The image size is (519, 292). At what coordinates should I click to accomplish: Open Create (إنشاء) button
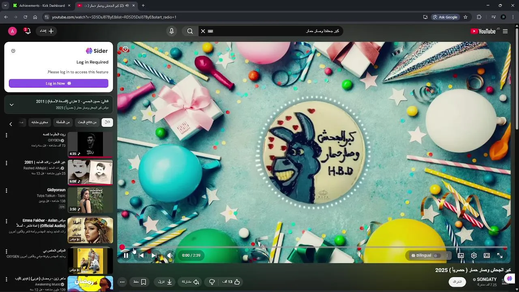(x=47, y=31)
